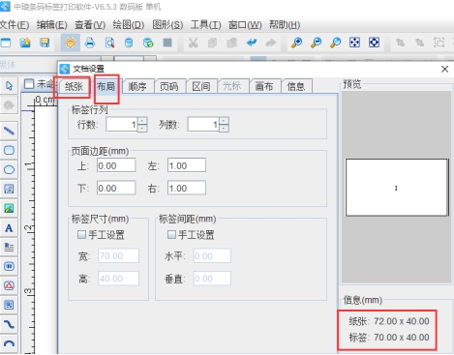Select the text tool A icon
Image resolution: width=454 pixels, height=355 pixels.
tap(9, 228)
